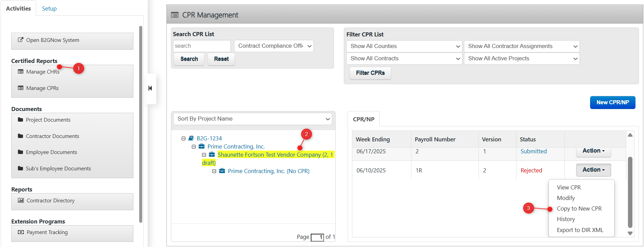
Task: Click the chart icon beside Contractor Directory
Action: 21,200
